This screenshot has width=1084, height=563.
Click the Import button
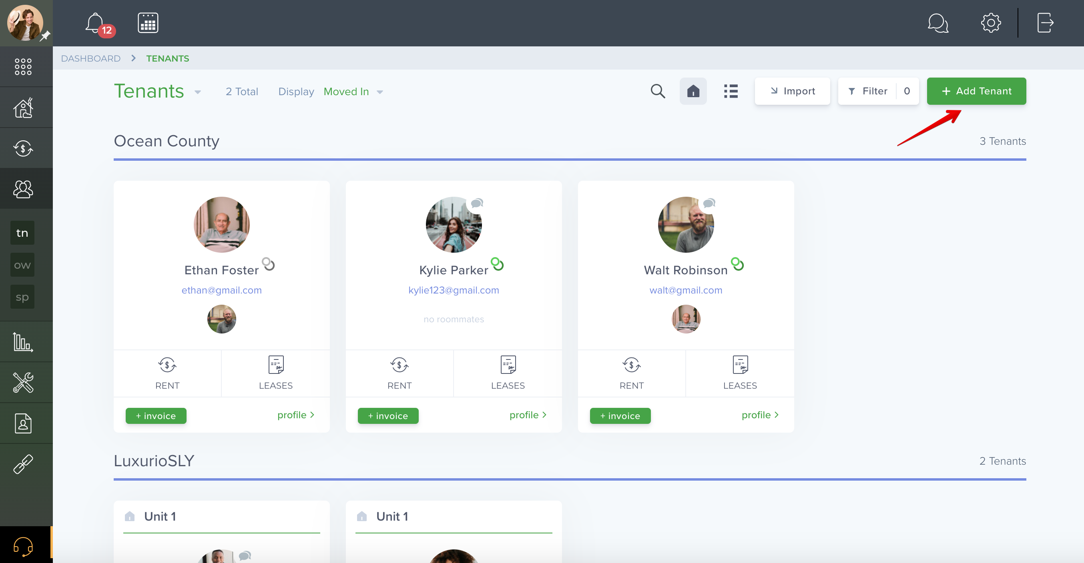pyautogui.click(x=792, y=91)
